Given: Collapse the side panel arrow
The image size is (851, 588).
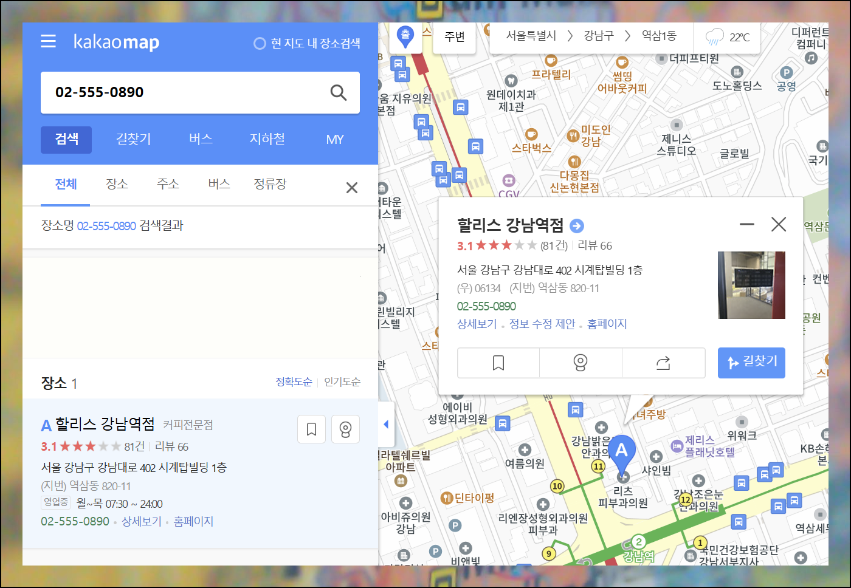Looking at the screenshot, I should point(386,425).
